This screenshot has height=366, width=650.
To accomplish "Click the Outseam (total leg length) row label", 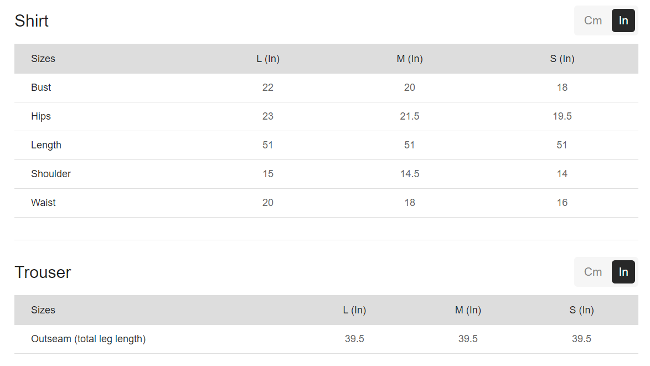I will pos(88,339).
